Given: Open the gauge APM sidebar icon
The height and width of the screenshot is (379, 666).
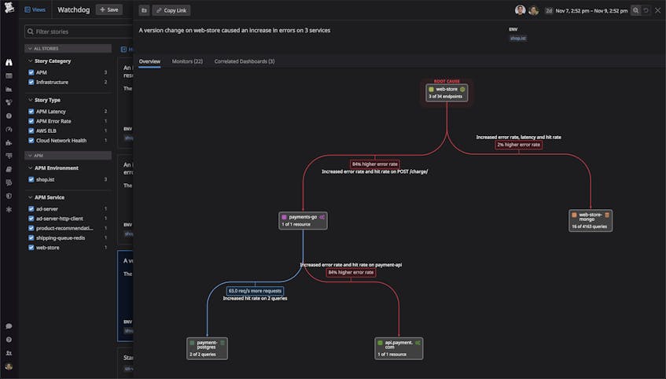Looking at the screenshot, I should point(9,129).
